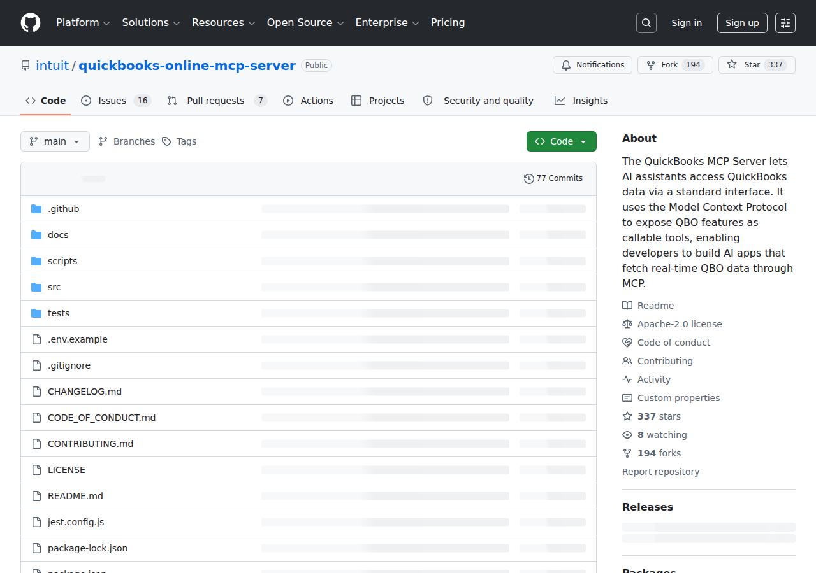This screenshot has height=573, width=816.
Task: Open the GitHub homepage logo
Action: coord(31,23)
